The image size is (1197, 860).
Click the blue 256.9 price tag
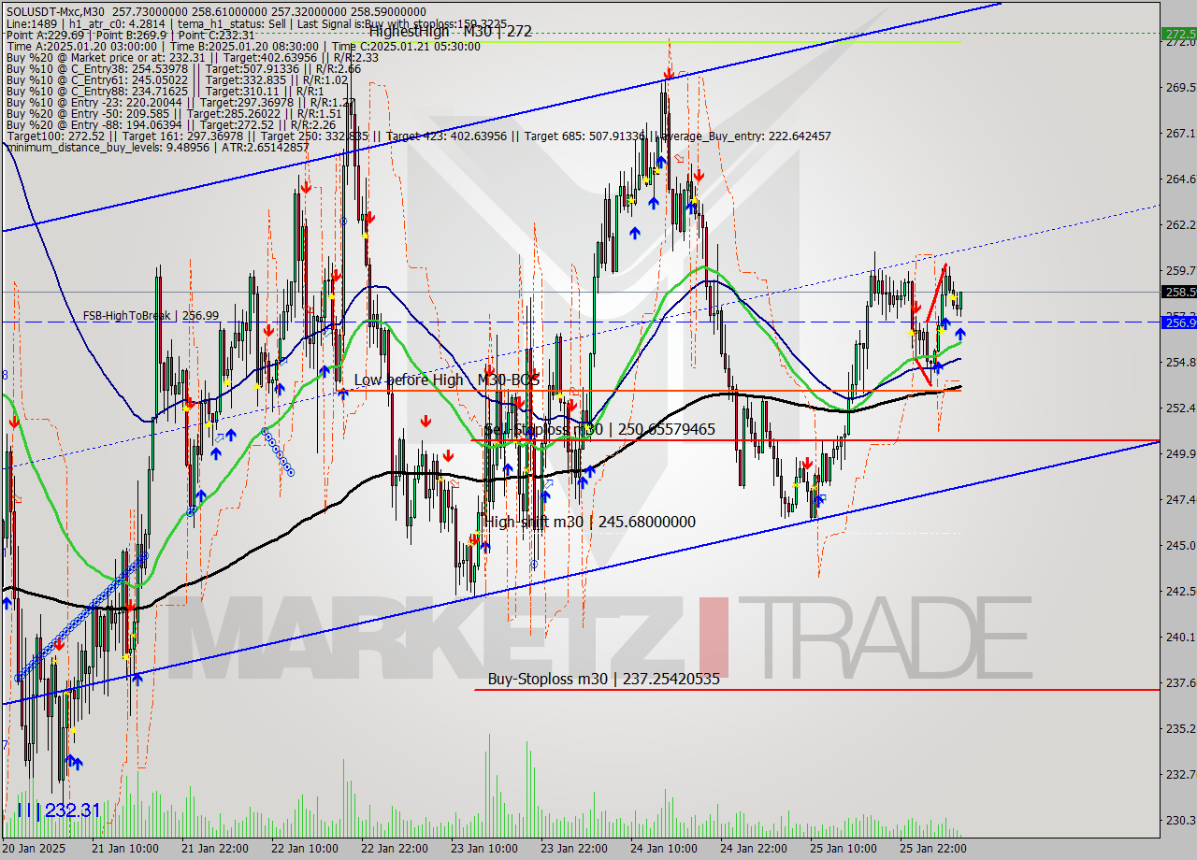(x=1179, y=322)
